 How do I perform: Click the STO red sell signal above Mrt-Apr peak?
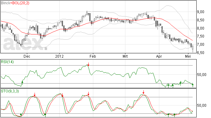point(143,92)
